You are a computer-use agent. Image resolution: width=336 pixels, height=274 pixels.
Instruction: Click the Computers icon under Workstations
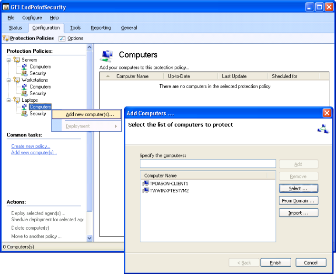pyautogui.click(x=24, y=87)
